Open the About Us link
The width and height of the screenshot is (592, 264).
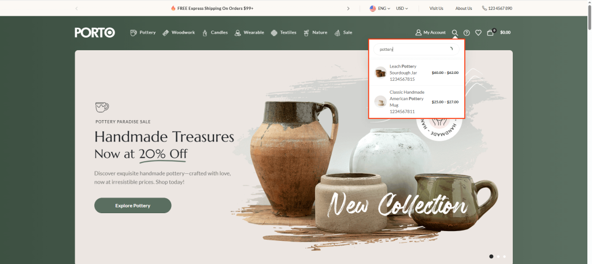[464, 8]
